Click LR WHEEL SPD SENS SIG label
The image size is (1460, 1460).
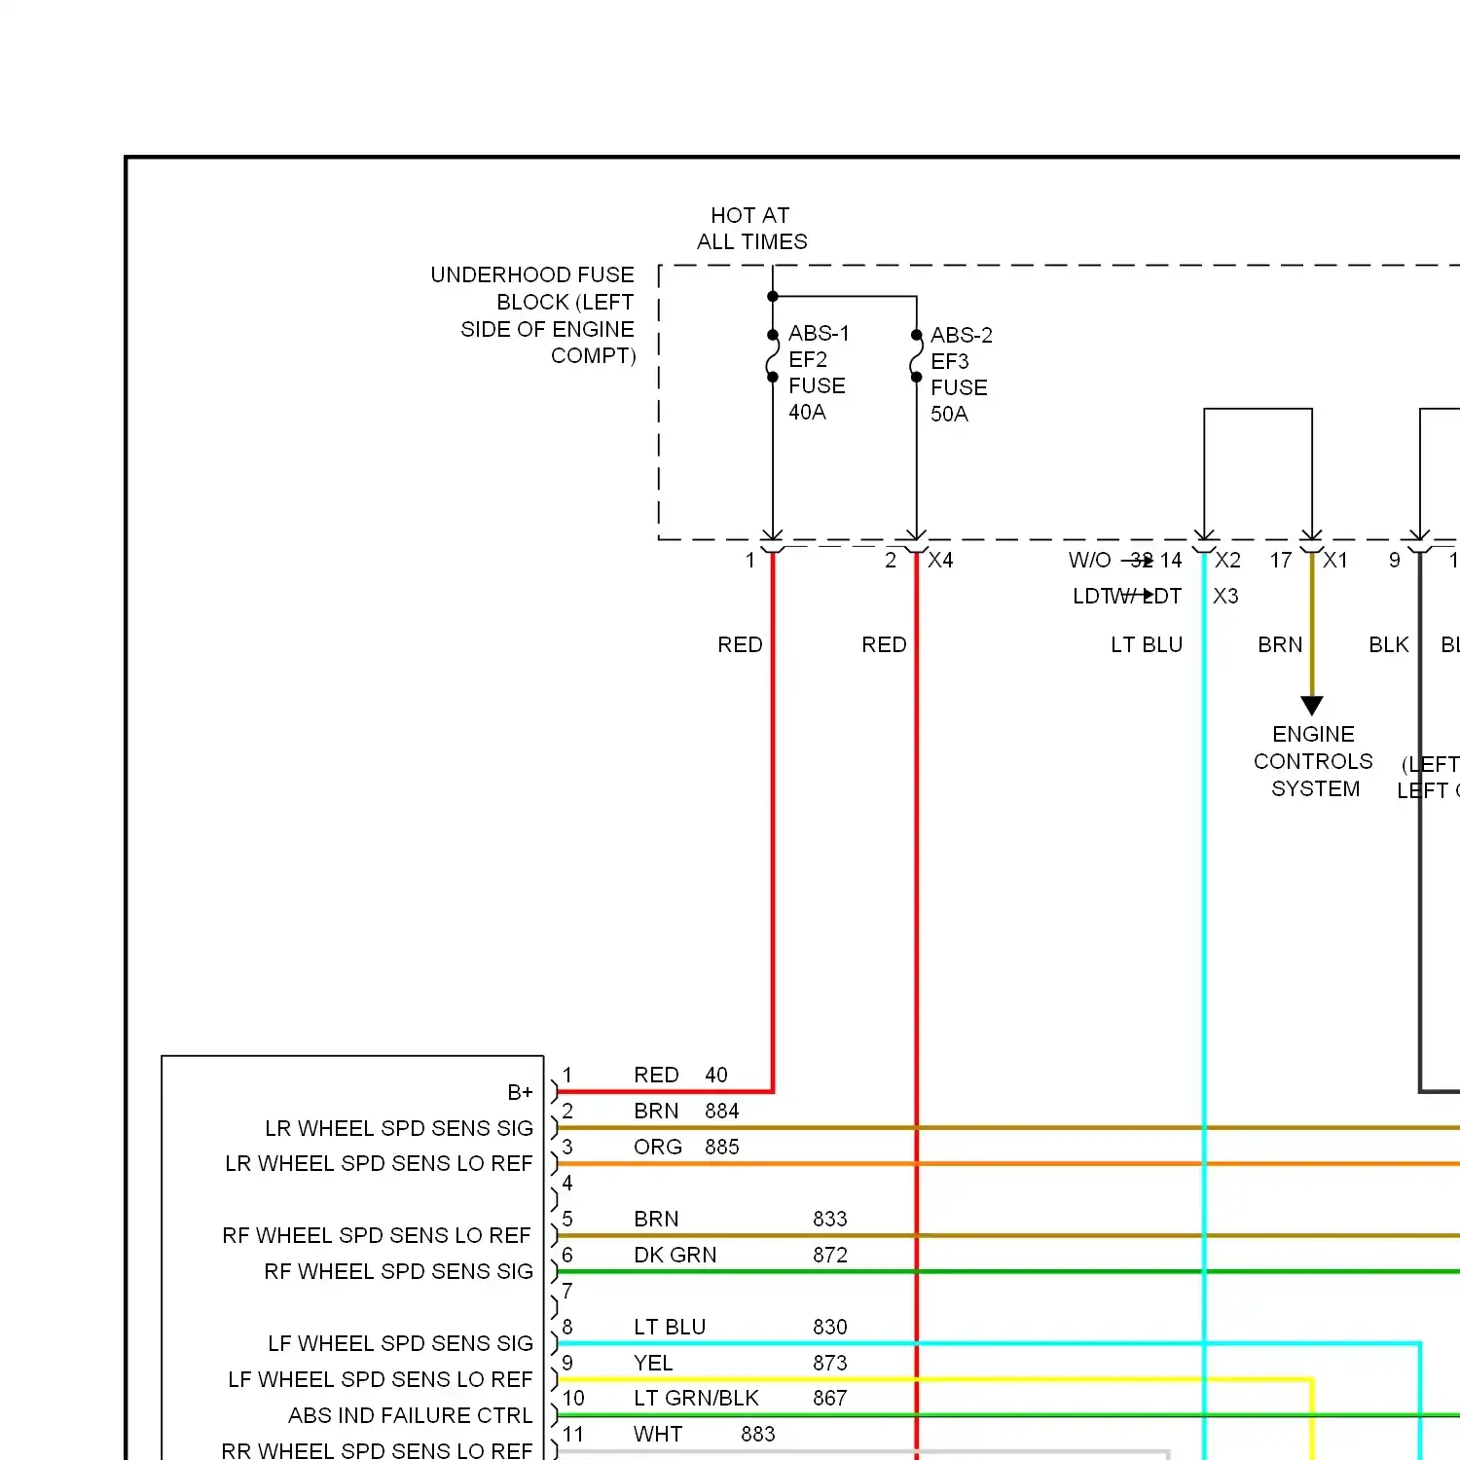tap(399, 1129)
